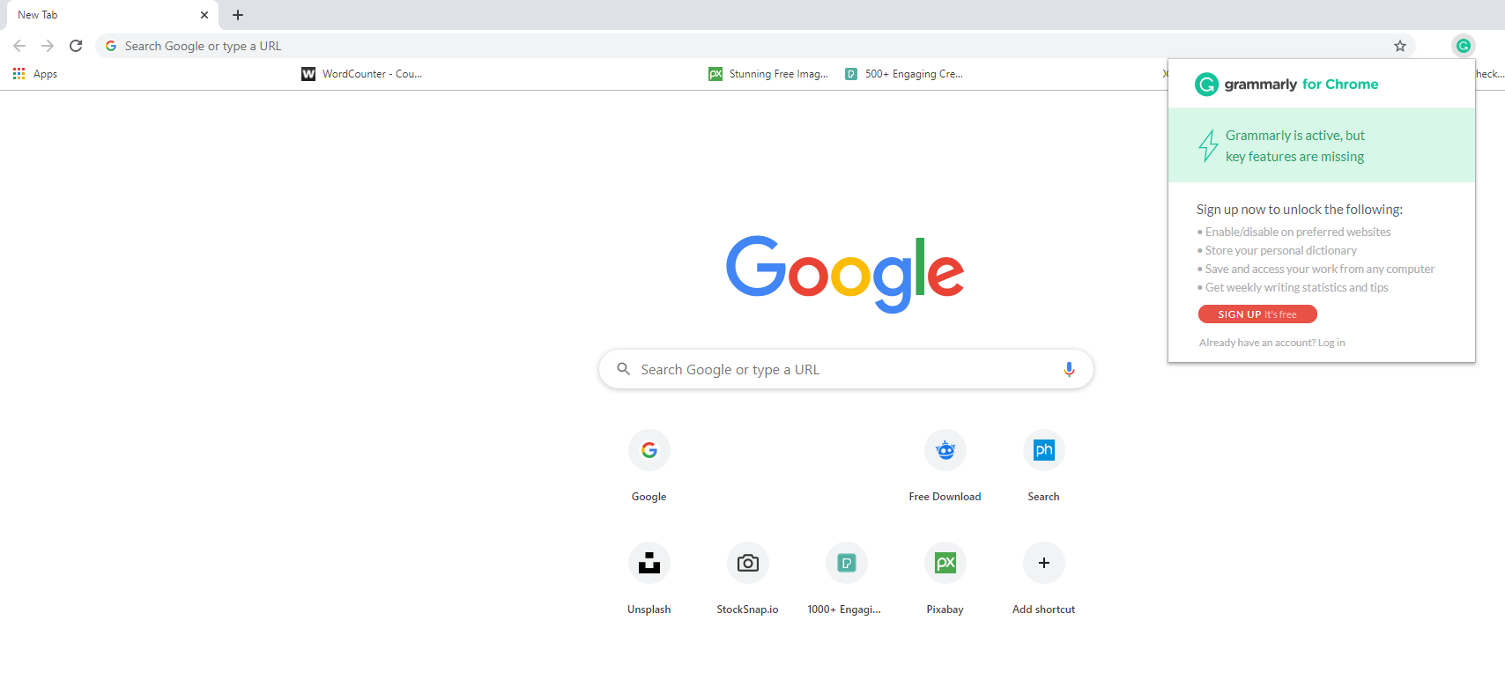This screenshot has height=687, width=1505.
Task: Click the lightning bolt icon in Grammarly banner
Action: (1208, 145)
